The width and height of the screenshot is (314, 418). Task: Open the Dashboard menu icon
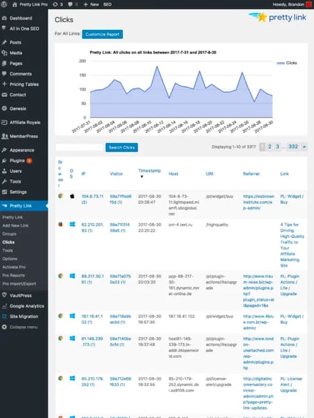point(4,18)
